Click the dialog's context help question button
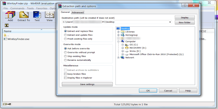This screenshot has height=109, width=218. 185,5
